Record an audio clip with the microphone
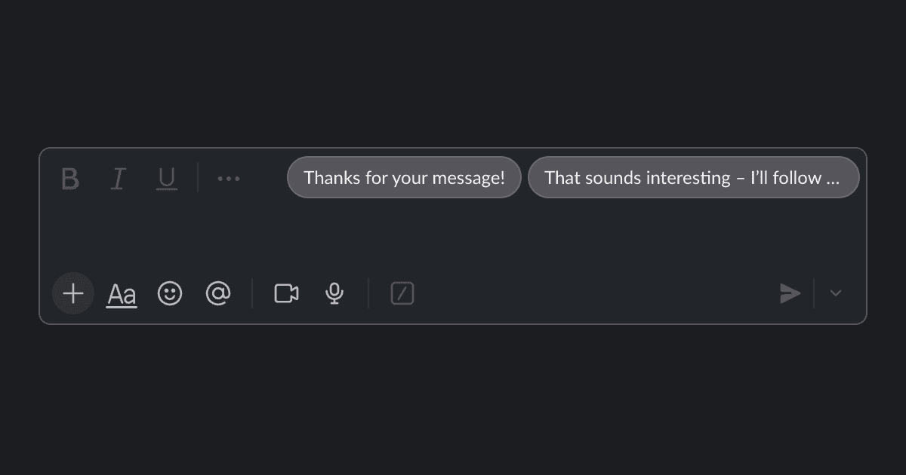 tap(334, 293)
